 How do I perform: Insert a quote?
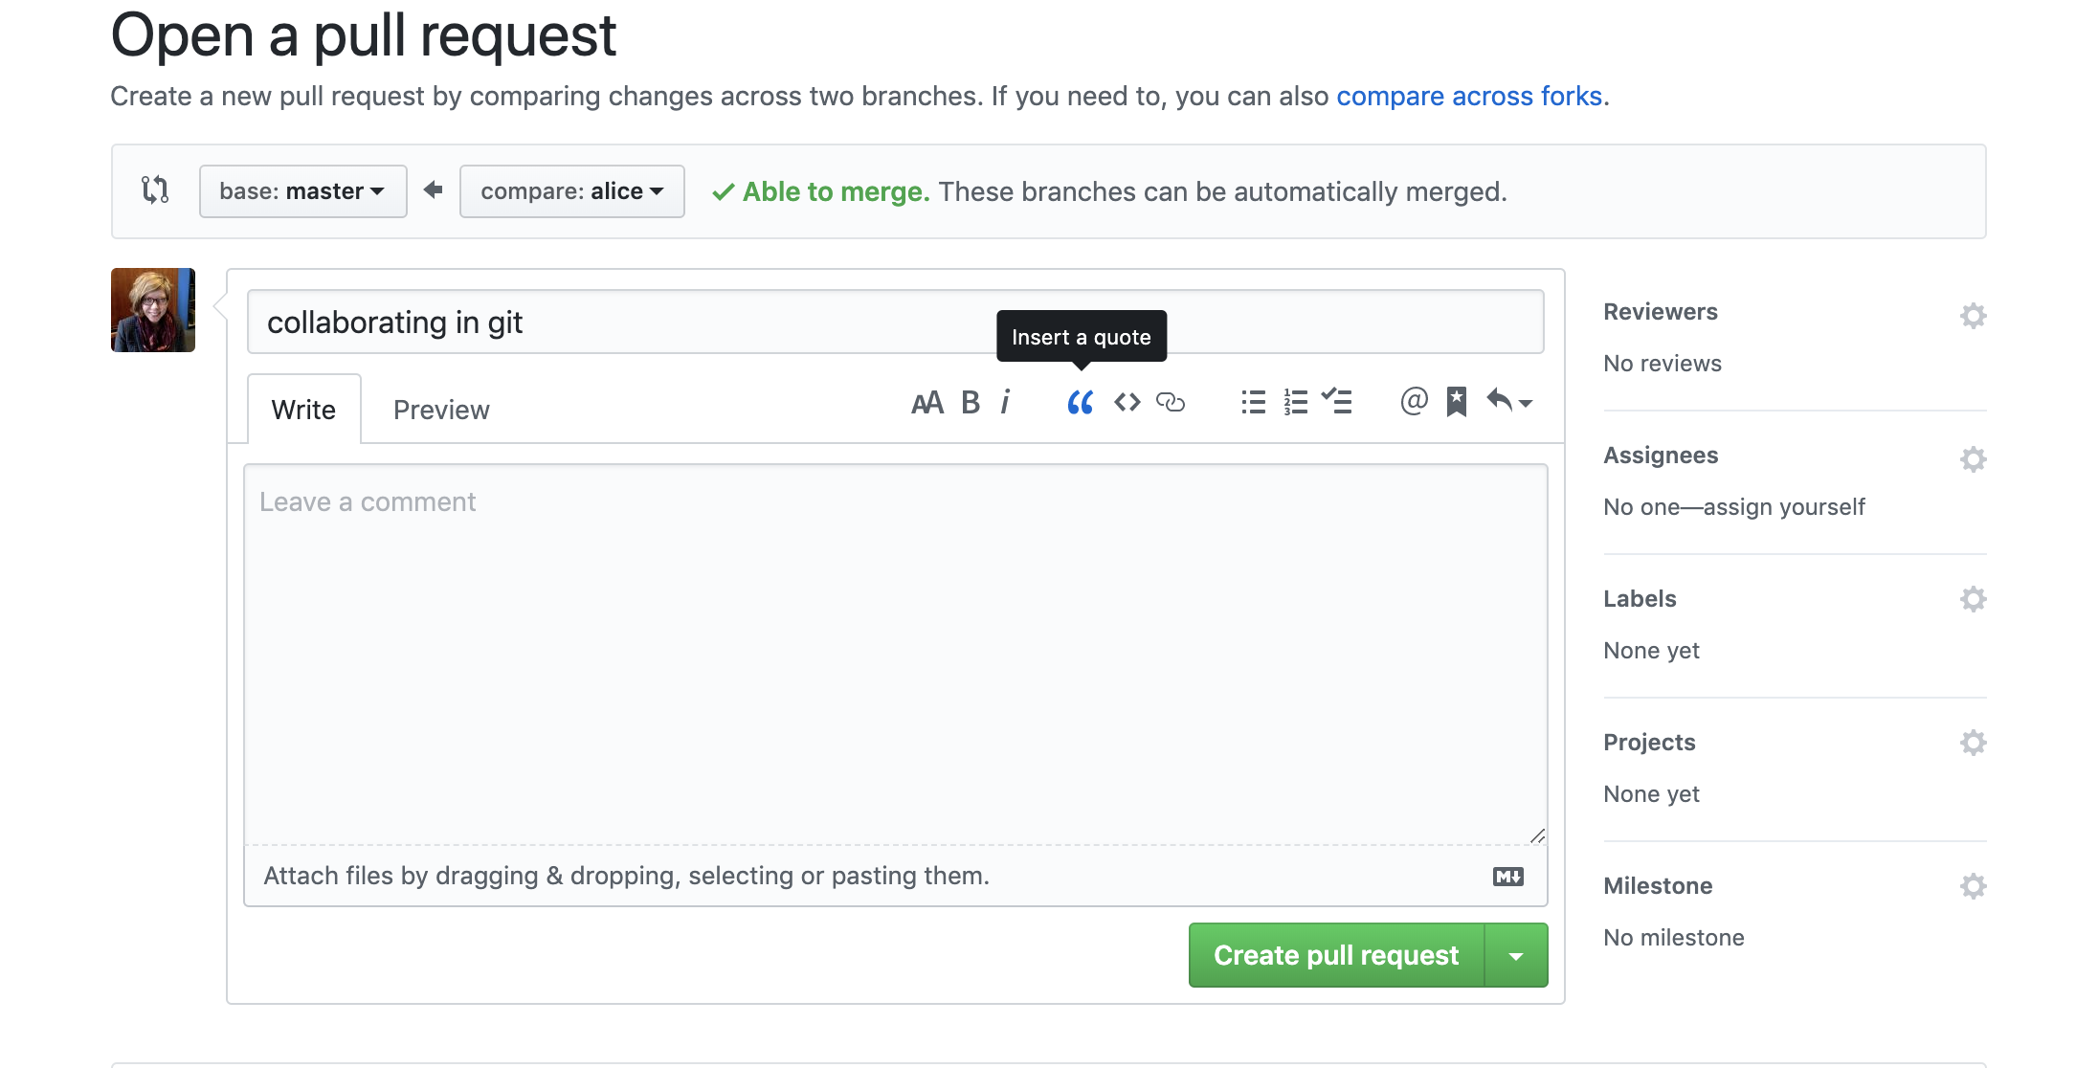tap(1080, 402)
